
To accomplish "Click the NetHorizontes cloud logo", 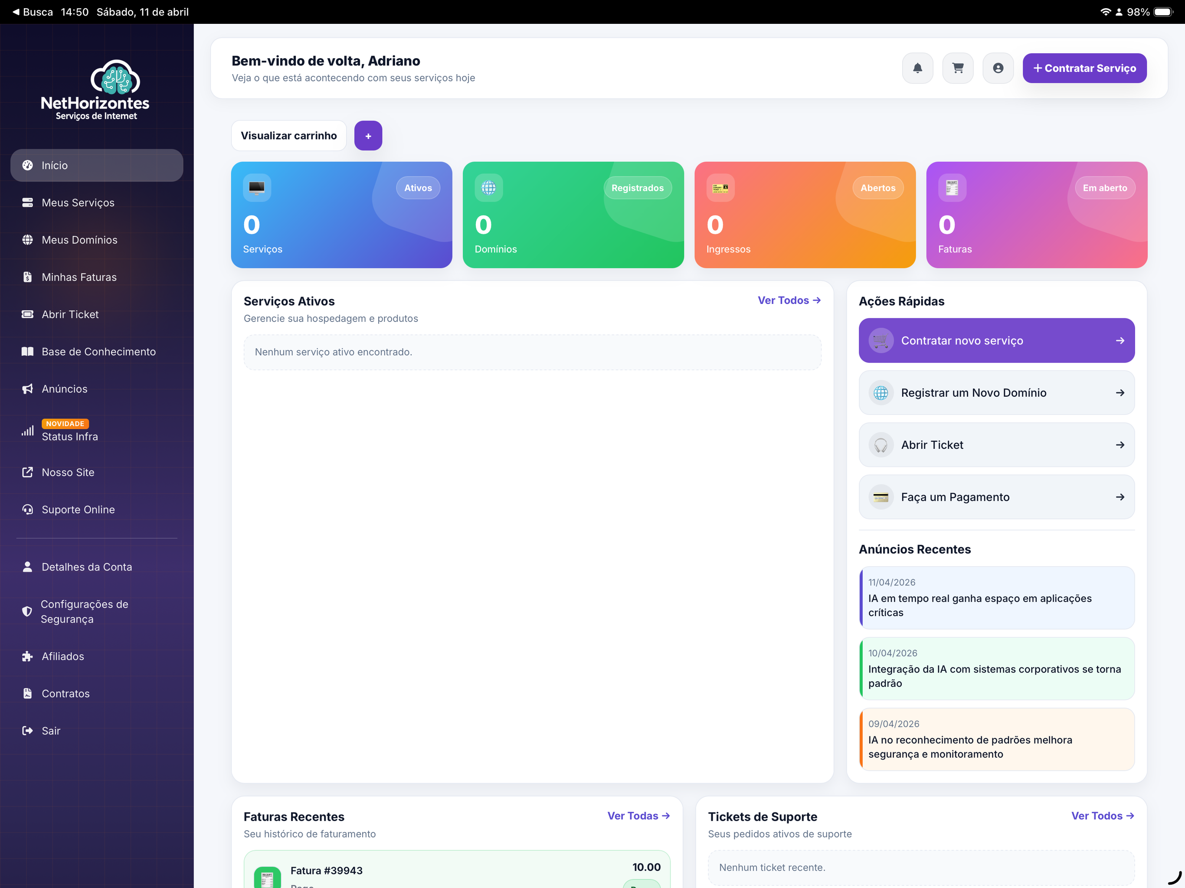I will point(96,90).
